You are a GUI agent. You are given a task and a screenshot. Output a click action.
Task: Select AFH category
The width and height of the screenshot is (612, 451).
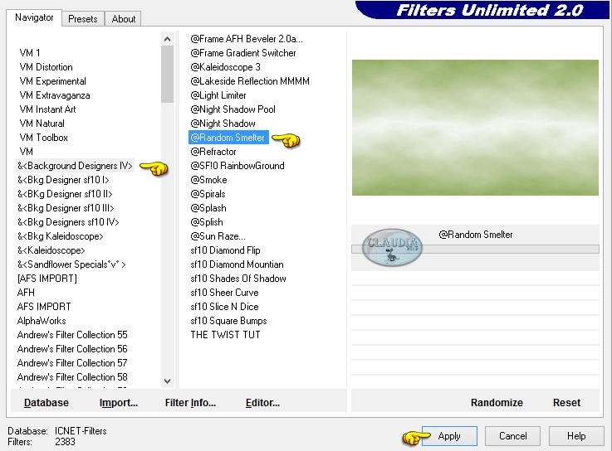pos(26,293)
